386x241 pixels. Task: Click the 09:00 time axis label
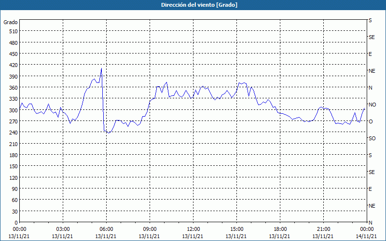150,229
